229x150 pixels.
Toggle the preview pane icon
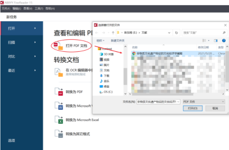pyautogui.click(x=216, y=41)
